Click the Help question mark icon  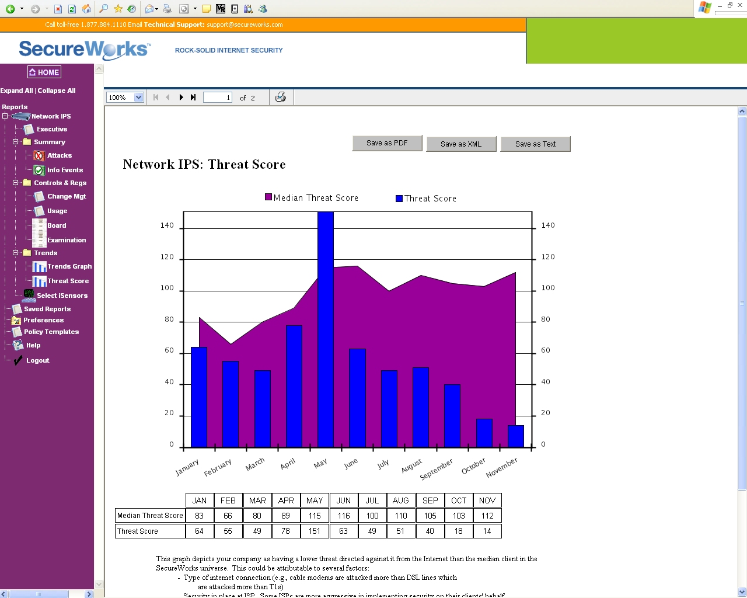(x=18, y=345)
